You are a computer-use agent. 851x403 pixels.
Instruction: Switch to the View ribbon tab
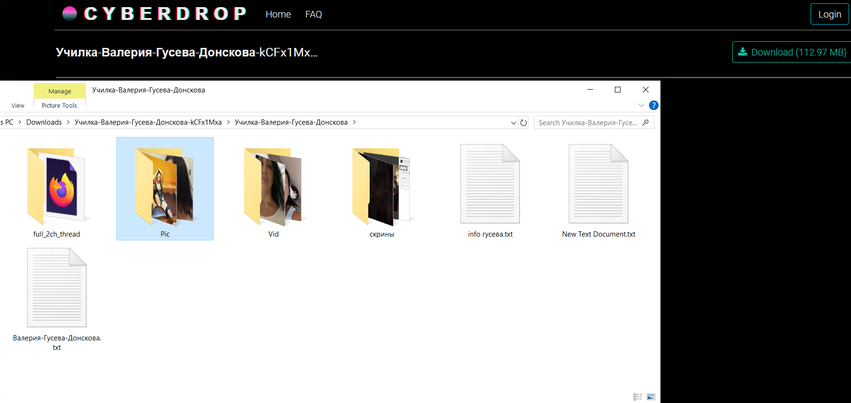pos(18,105)
